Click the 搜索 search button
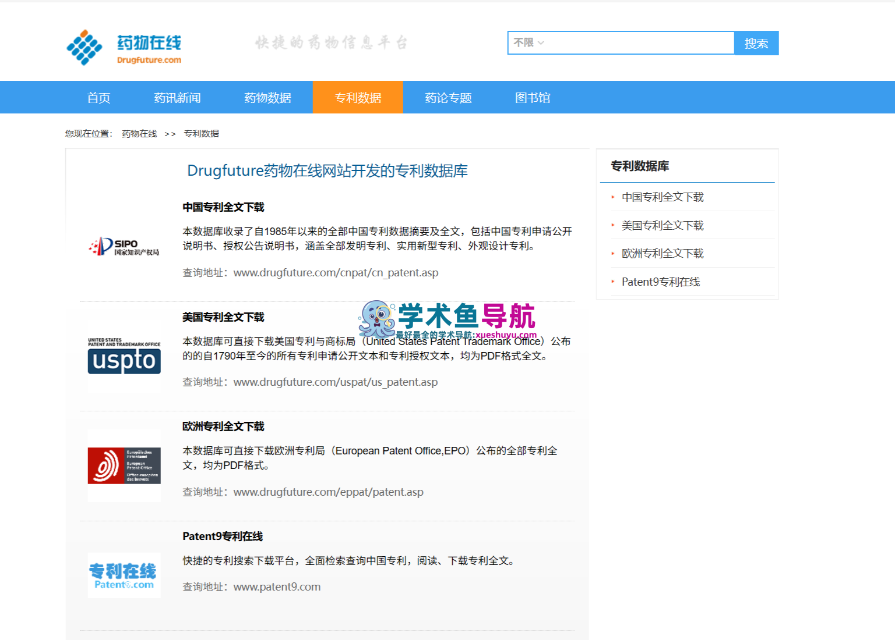 [x=756, y=43]
